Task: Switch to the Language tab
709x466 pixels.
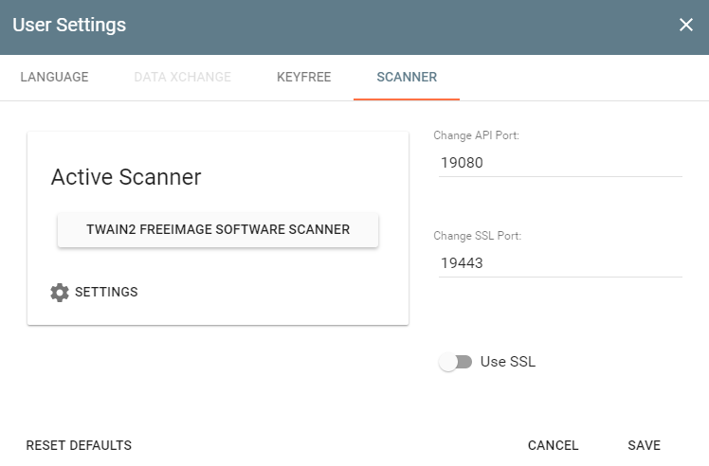Action: [54, 78]
